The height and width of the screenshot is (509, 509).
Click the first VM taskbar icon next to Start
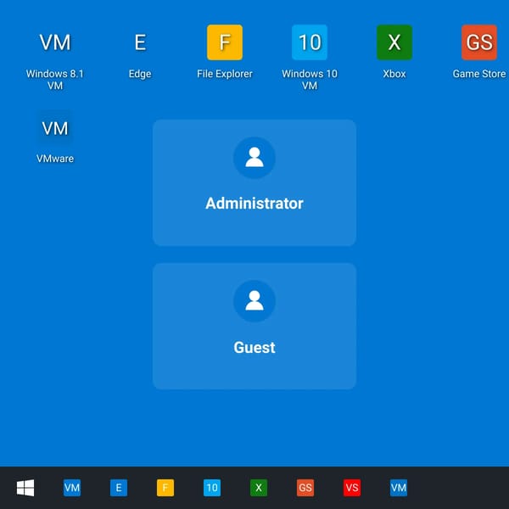[x=72, y=488]
